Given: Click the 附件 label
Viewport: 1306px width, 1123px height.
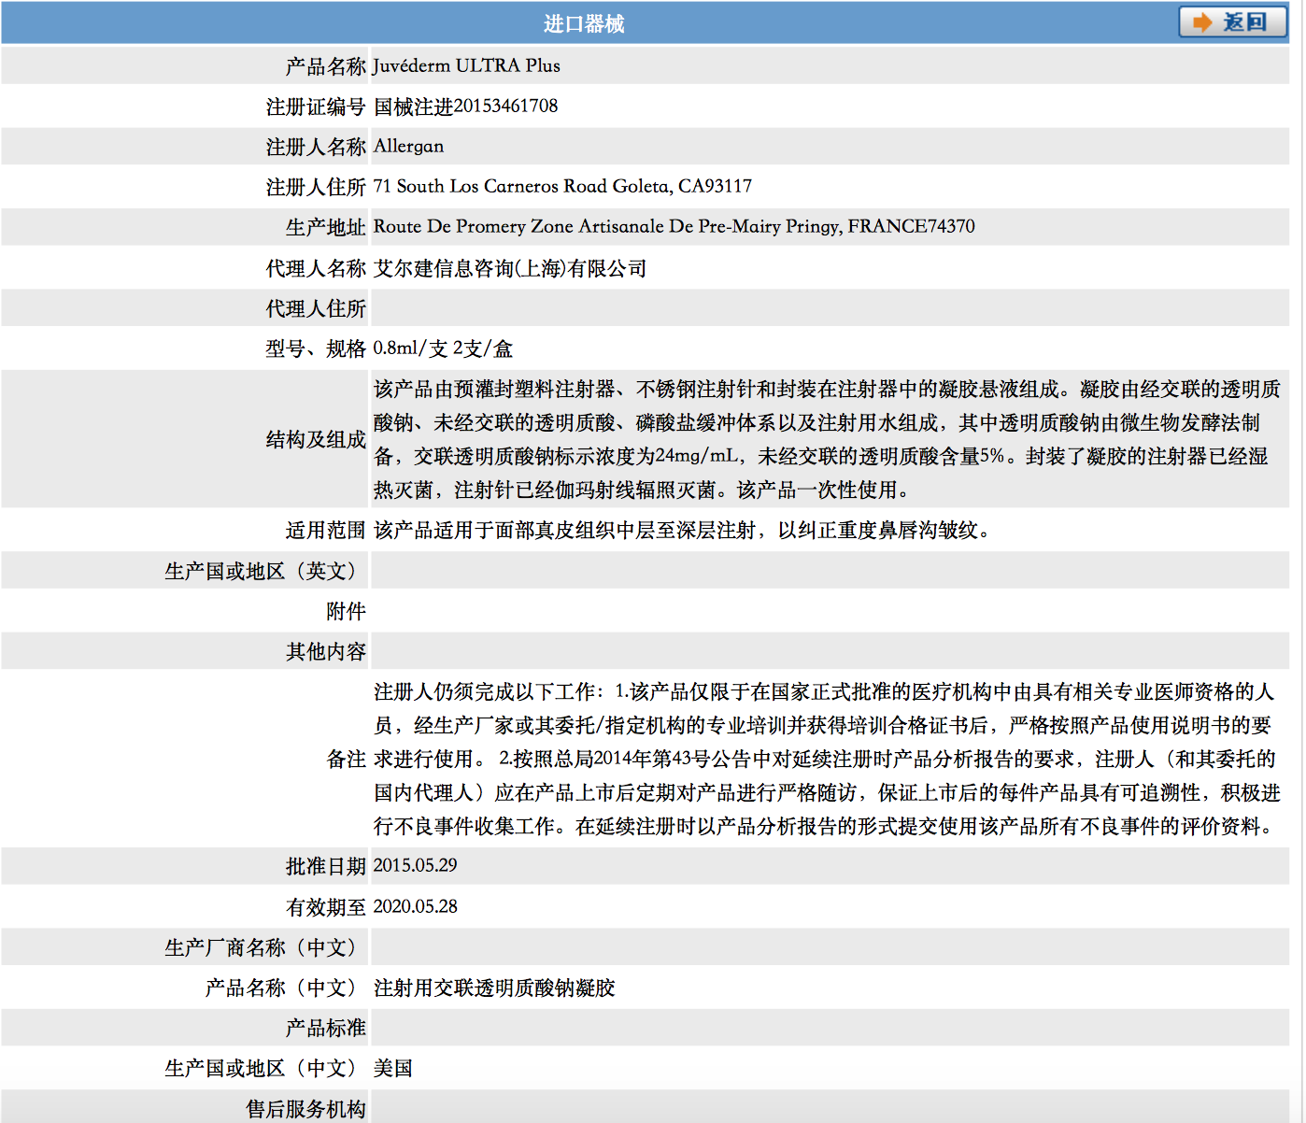Looking at the screenshot, I should click(x=346, y=611).
